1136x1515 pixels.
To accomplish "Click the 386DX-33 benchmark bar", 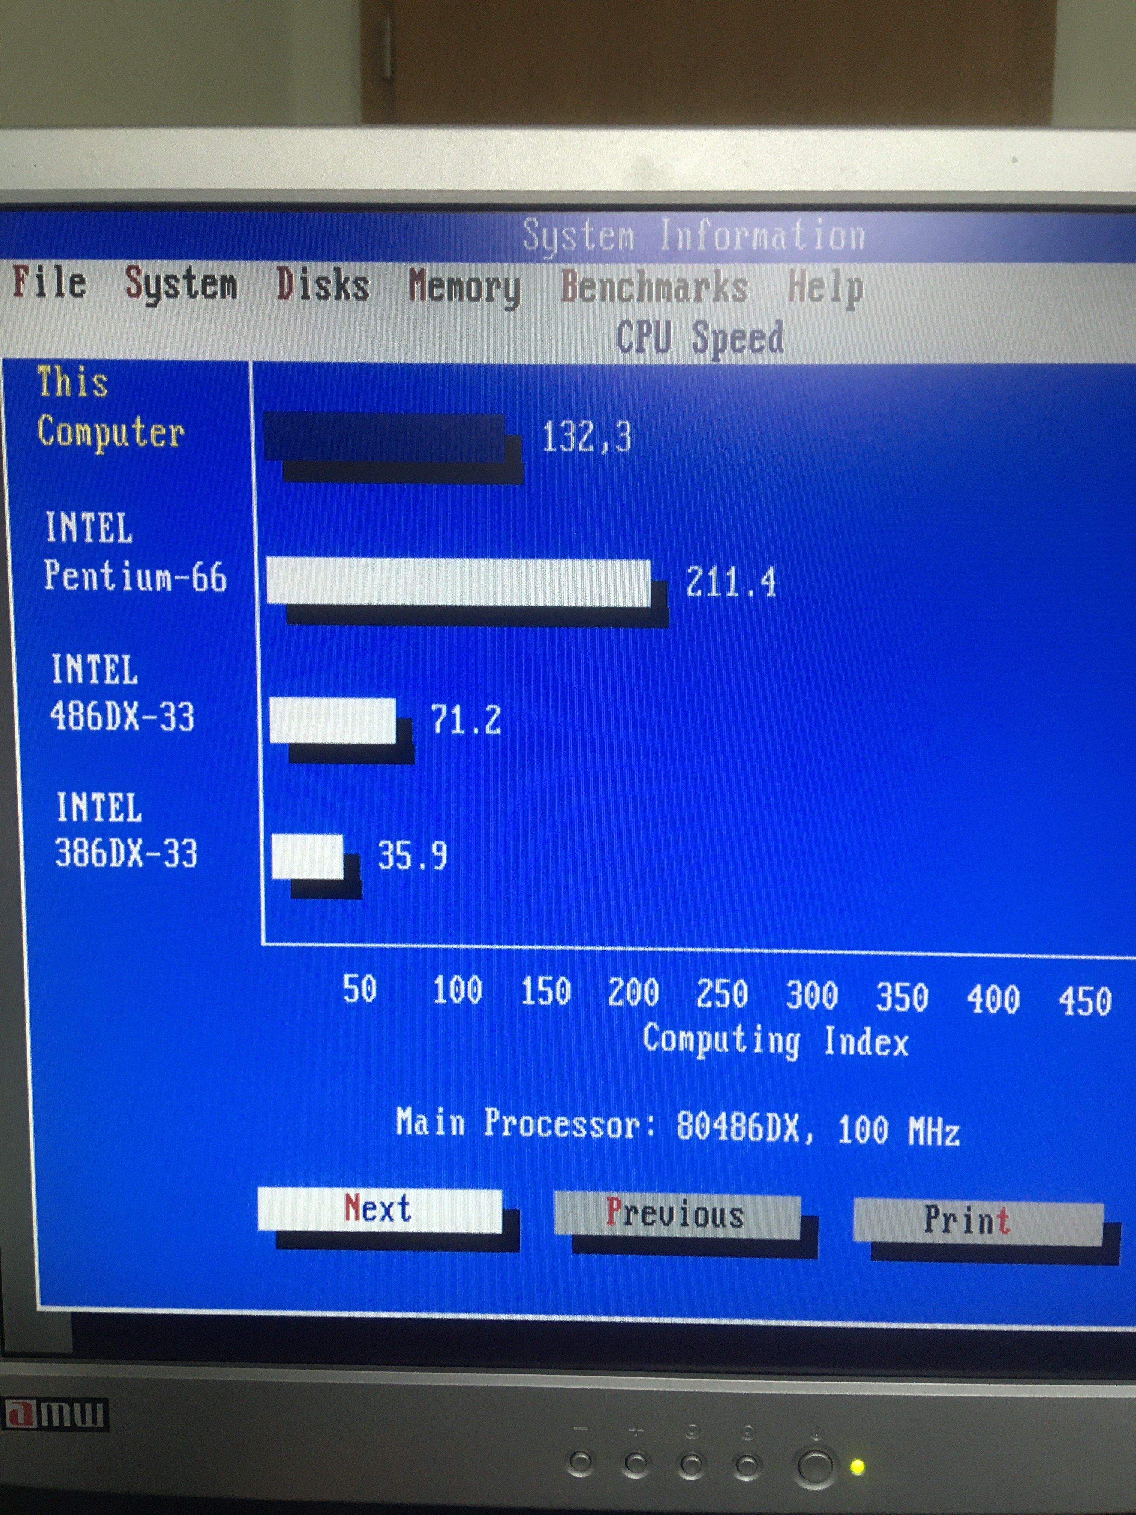I will click(x=307, y=856).
